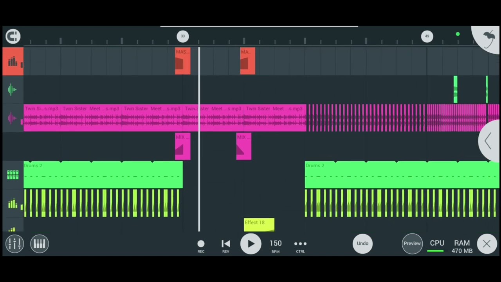Select the first Twin Si...s.mp3 audio clip

coord(42,117)
